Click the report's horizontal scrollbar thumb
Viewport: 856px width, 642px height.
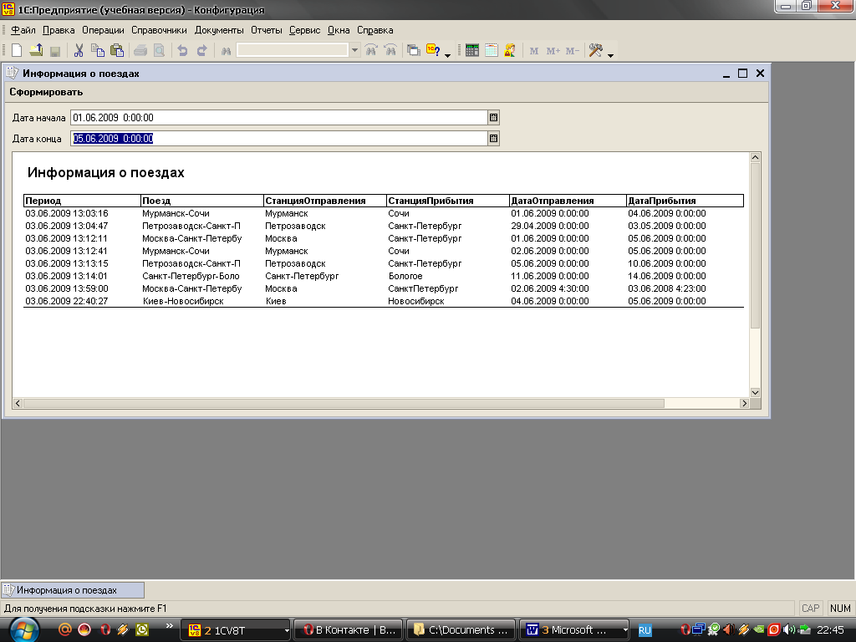pyautogui.click(x=343, y=404)
